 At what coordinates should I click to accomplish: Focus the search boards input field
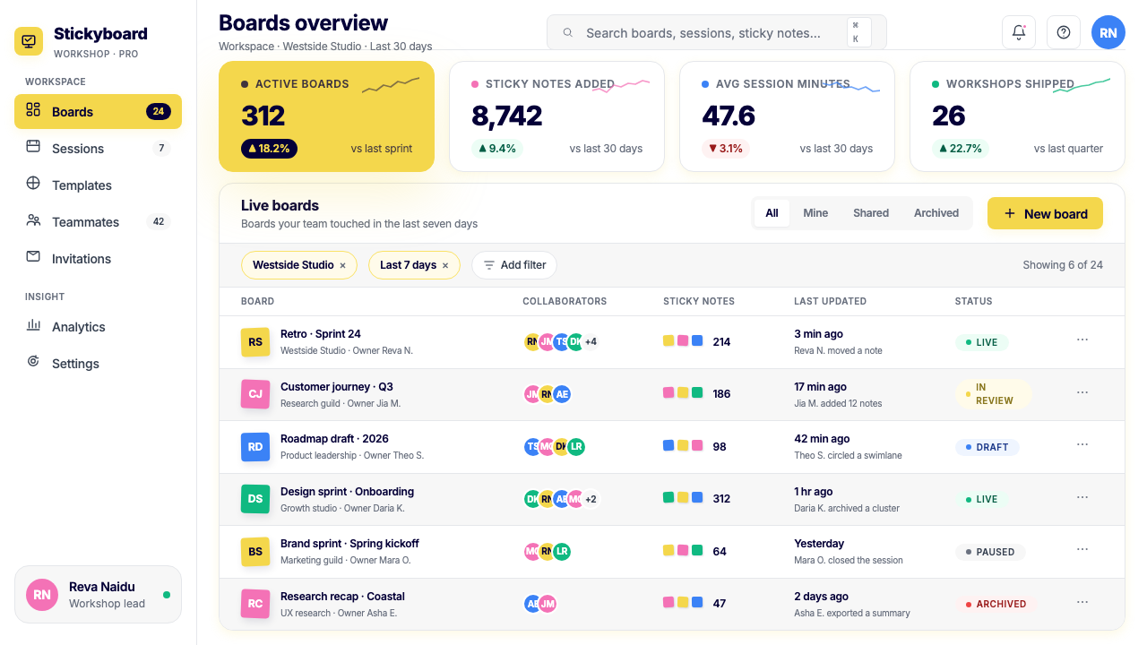[716, 33]
